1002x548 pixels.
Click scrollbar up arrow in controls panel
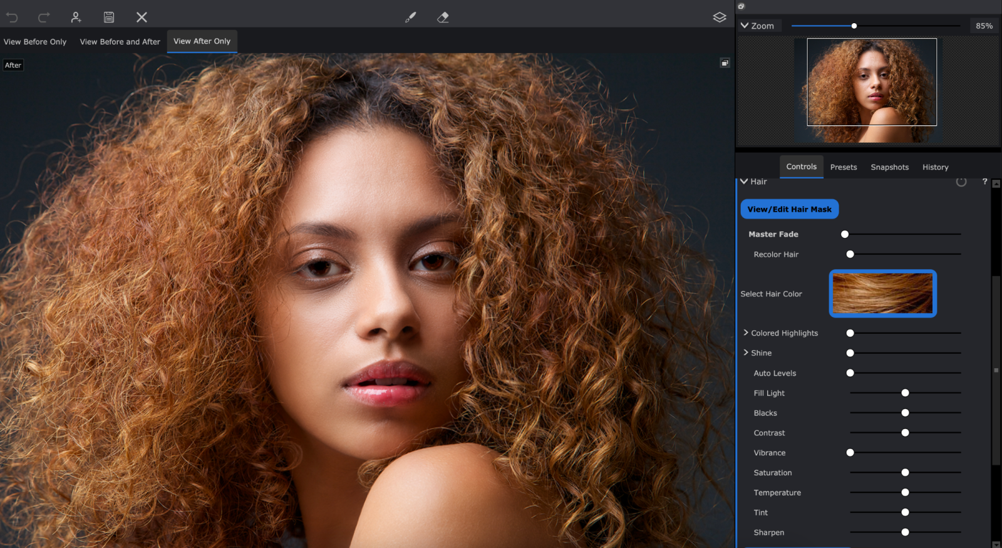pyautogui.click(x=996, y=184)
